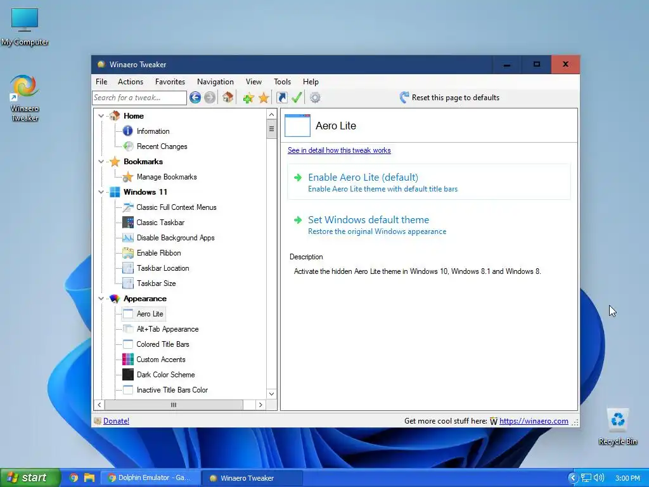Open the Actions menu

[x=131, y=82]
